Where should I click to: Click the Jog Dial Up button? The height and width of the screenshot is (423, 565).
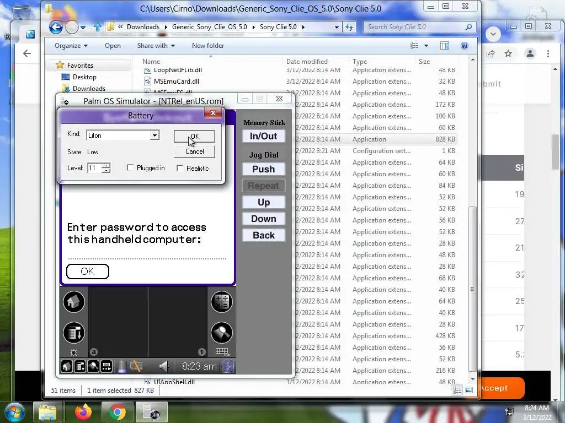(263, 202)
